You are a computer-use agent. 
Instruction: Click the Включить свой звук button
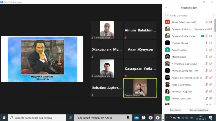(x=199, y=110)
